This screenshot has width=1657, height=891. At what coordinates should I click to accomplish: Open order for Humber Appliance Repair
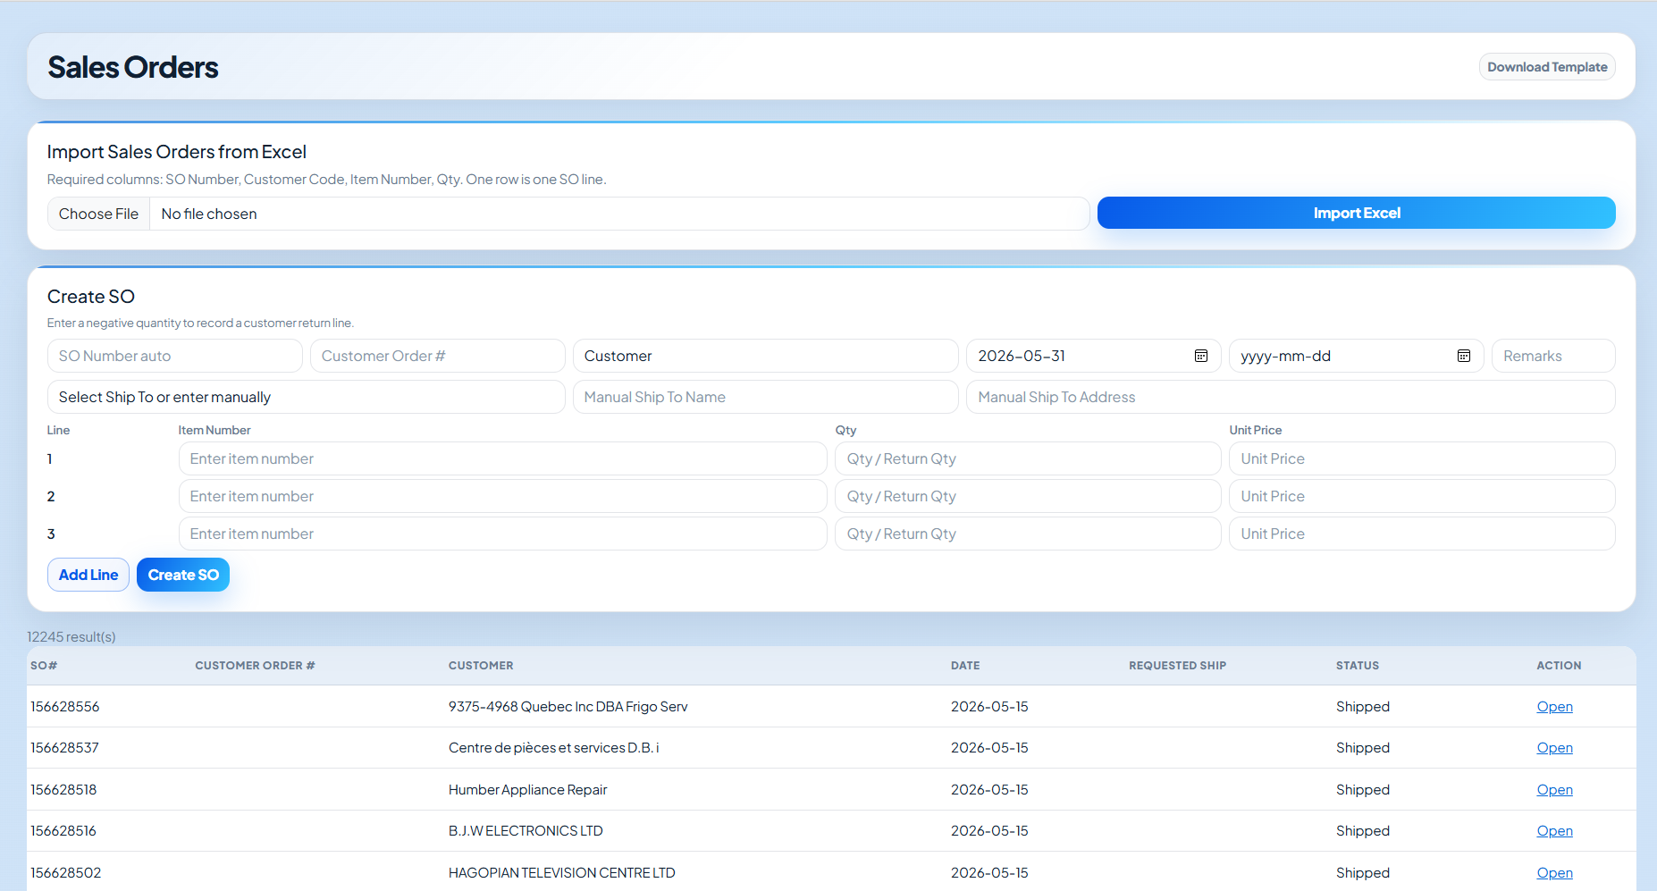coord(1554,790)
